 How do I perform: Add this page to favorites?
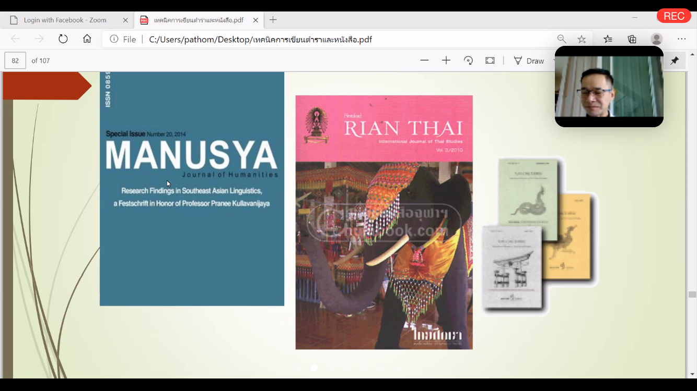tap(582, 39)
